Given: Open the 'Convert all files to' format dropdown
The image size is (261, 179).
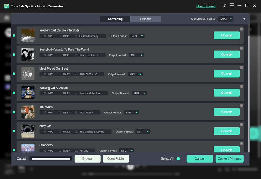Looking at the screenshot, I should tap(226, 19).
